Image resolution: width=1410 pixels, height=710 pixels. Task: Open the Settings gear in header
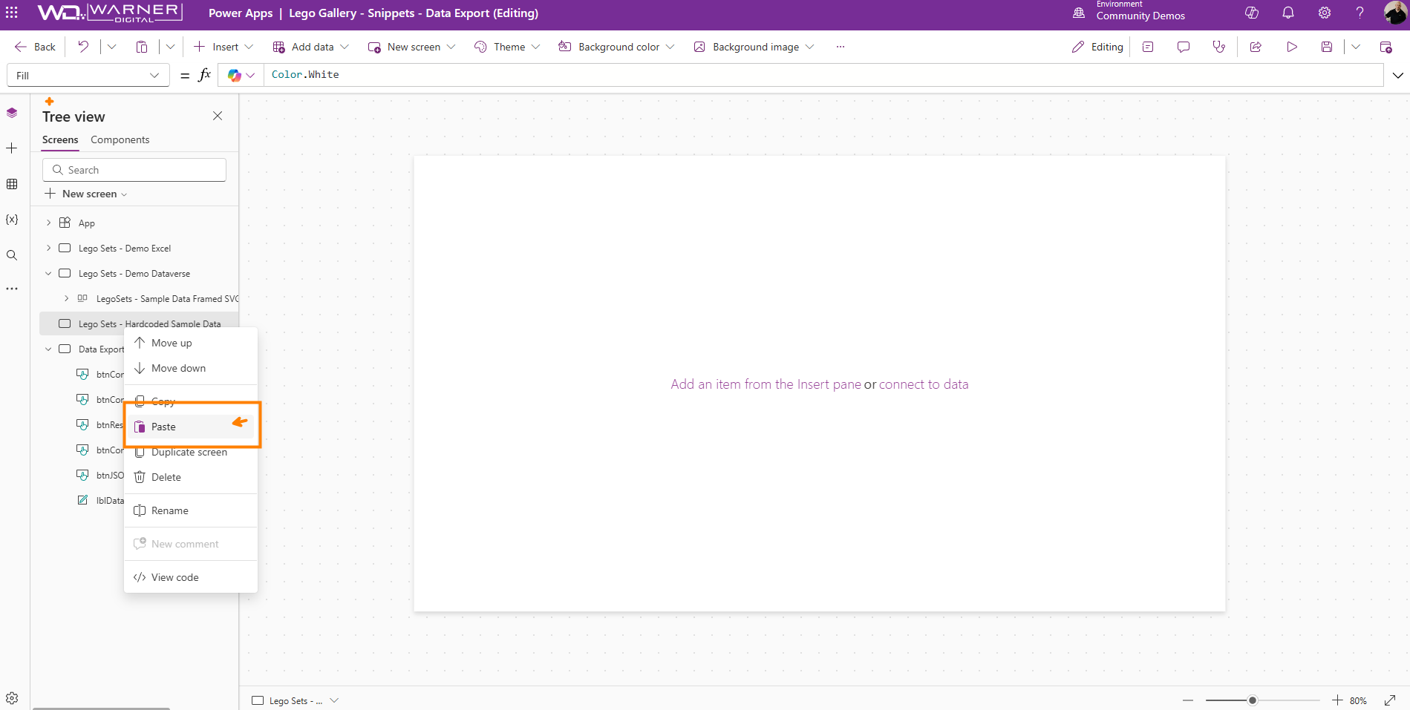point(1325,13)
